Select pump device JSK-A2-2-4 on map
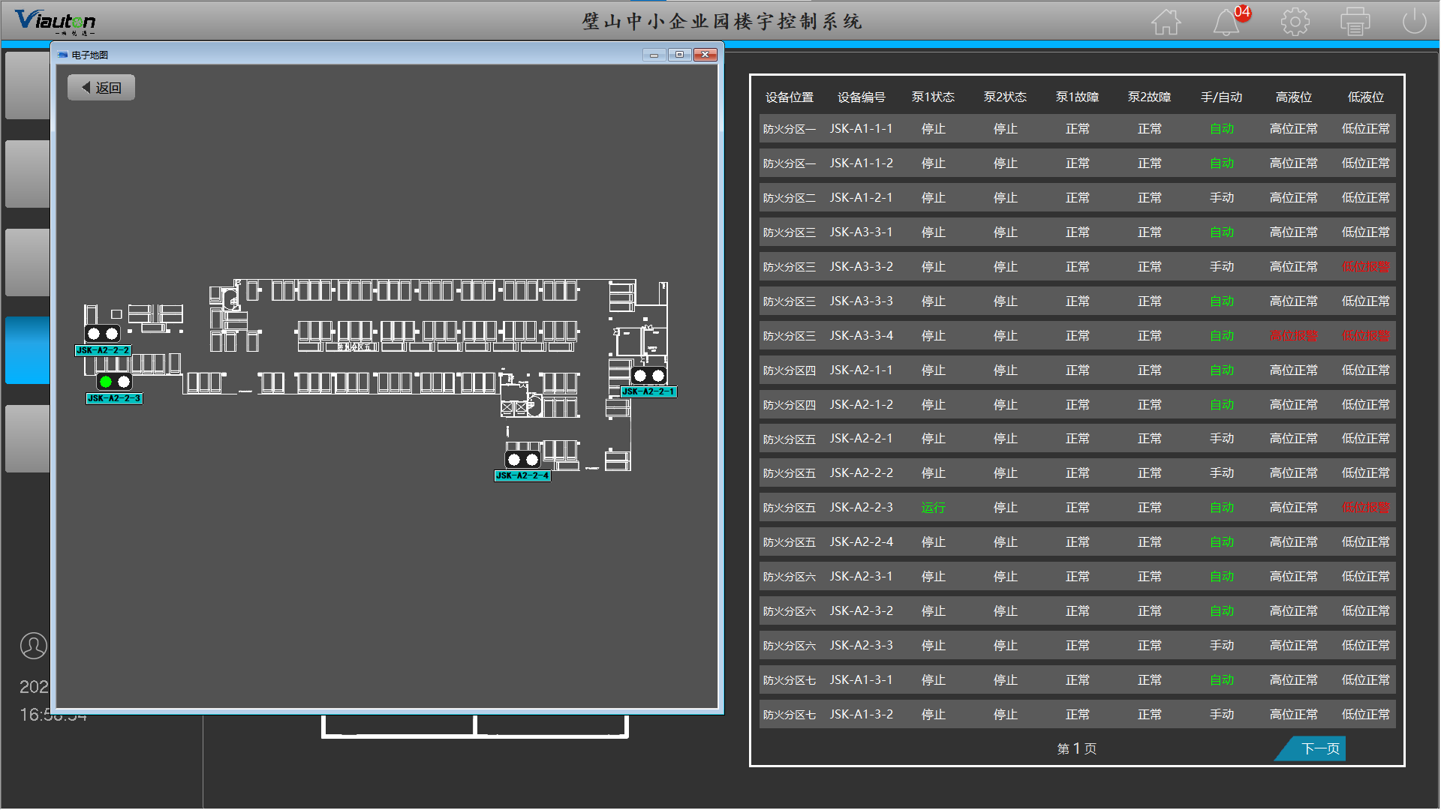 point(522,460)
